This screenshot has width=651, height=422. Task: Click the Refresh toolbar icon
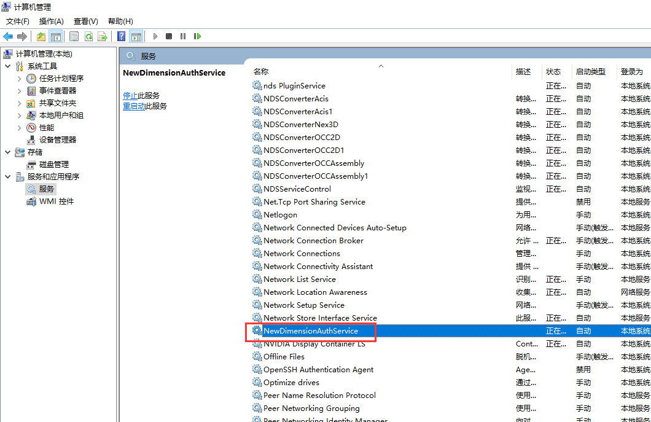click(88, 36)
